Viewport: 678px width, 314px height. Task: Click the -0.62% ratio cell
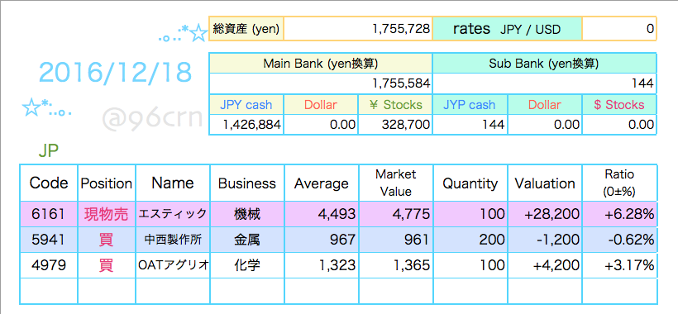619,240
